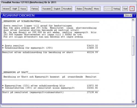Open the Verktyg tools

click(116, 9)
